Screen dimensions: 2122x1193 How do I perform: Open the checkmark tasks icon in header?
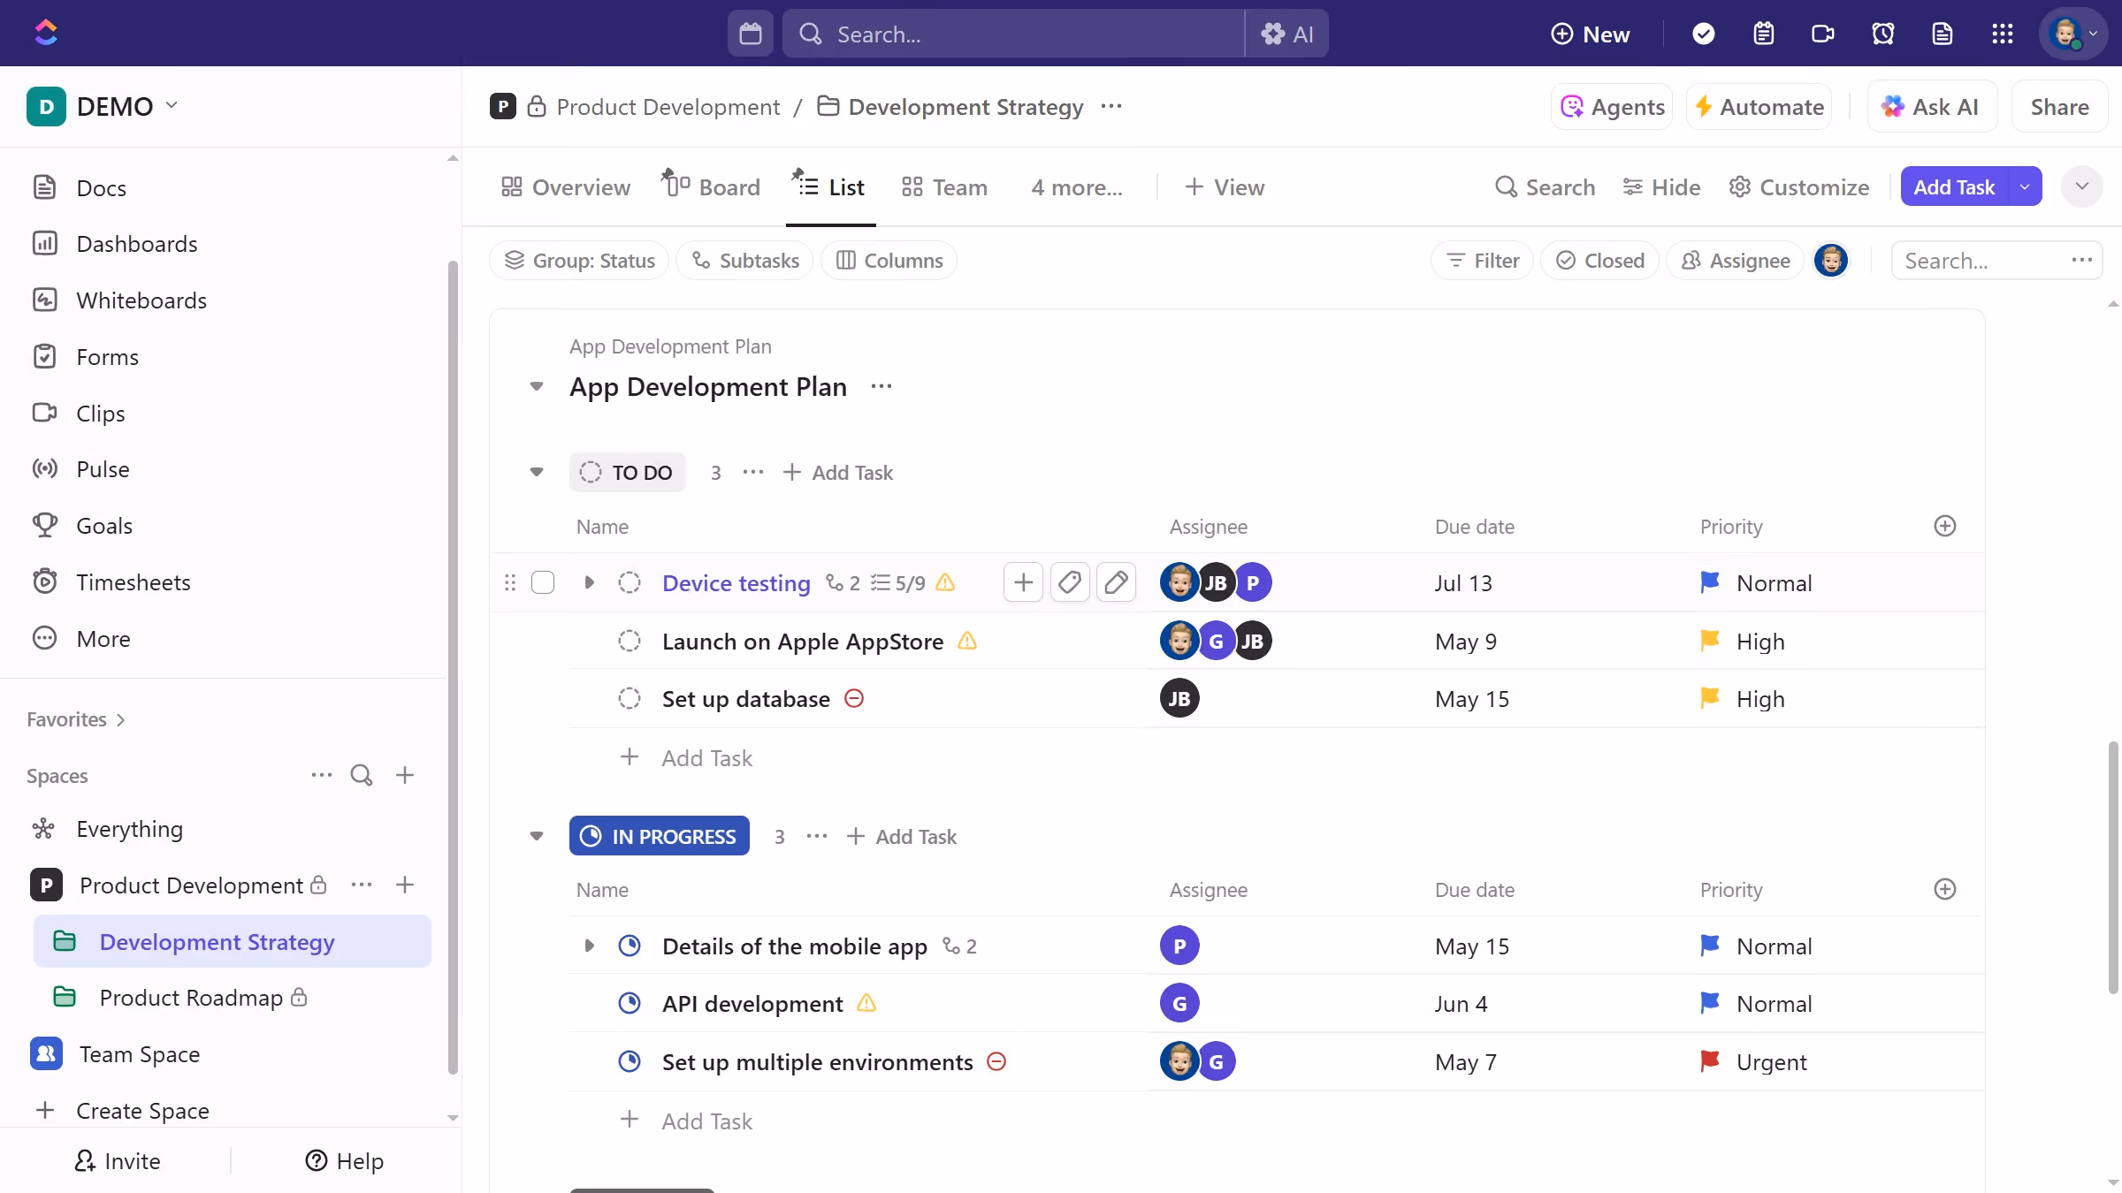tap(1704, 34)
